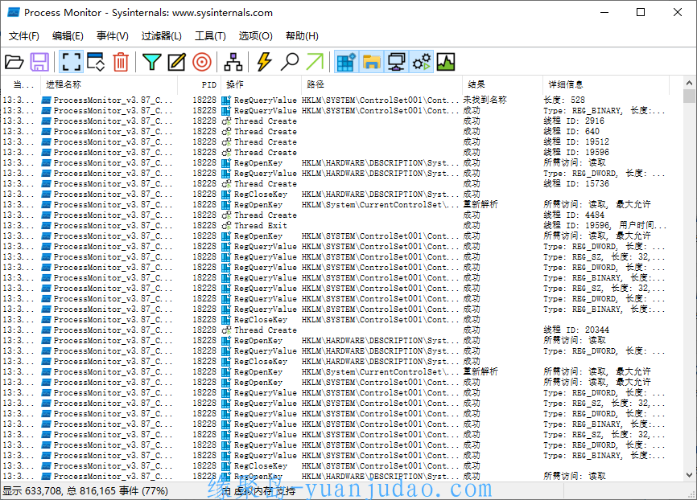
Task: Clear the display with the trash can icon
Action: pos(121,62)
